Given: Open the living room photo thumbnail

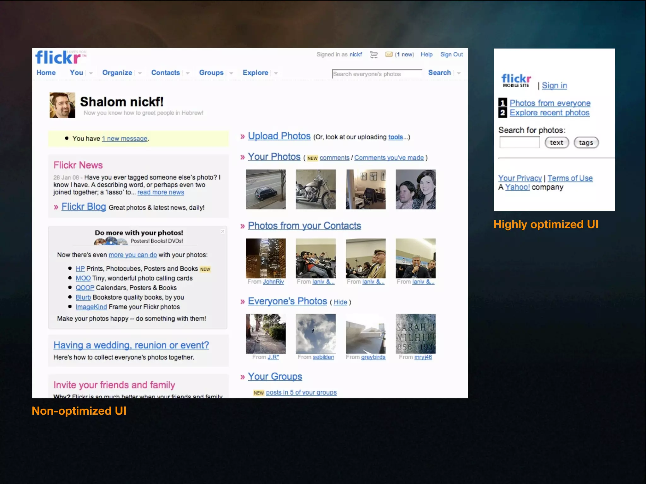Looking at the screenshot, I should [x=366, y=189].
